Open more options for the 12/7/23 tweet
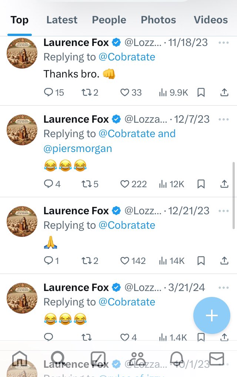 [224, 119]
